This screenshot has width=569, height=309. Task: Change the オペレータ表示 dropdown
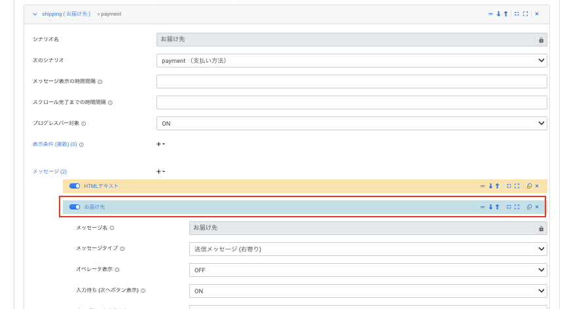click(x=368, y=270)
